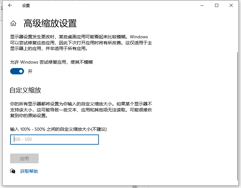Maximize the 设置 window
Viewport: 241px width, 188px height.
pyautogui.click(x=217, y=5)
